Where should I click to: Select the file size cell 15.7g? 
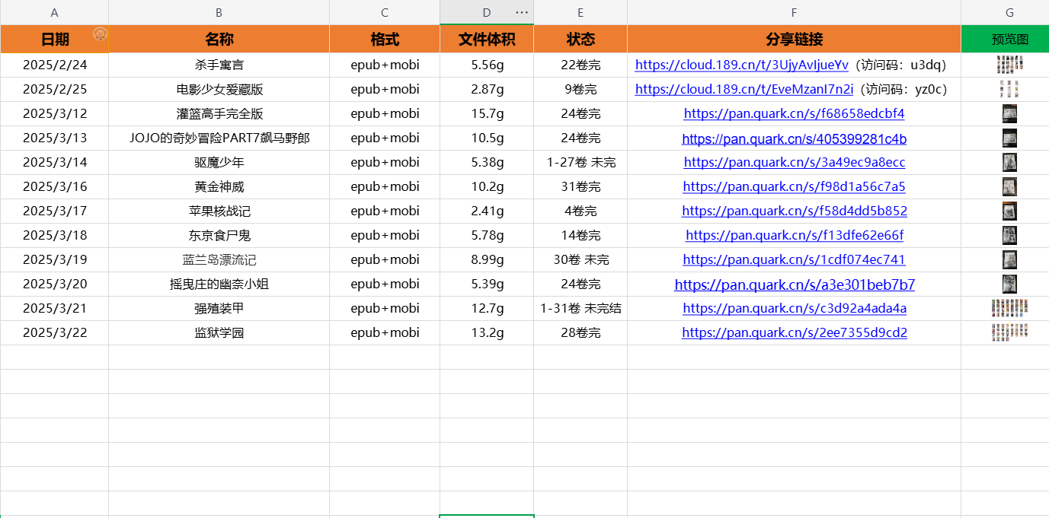487,114
